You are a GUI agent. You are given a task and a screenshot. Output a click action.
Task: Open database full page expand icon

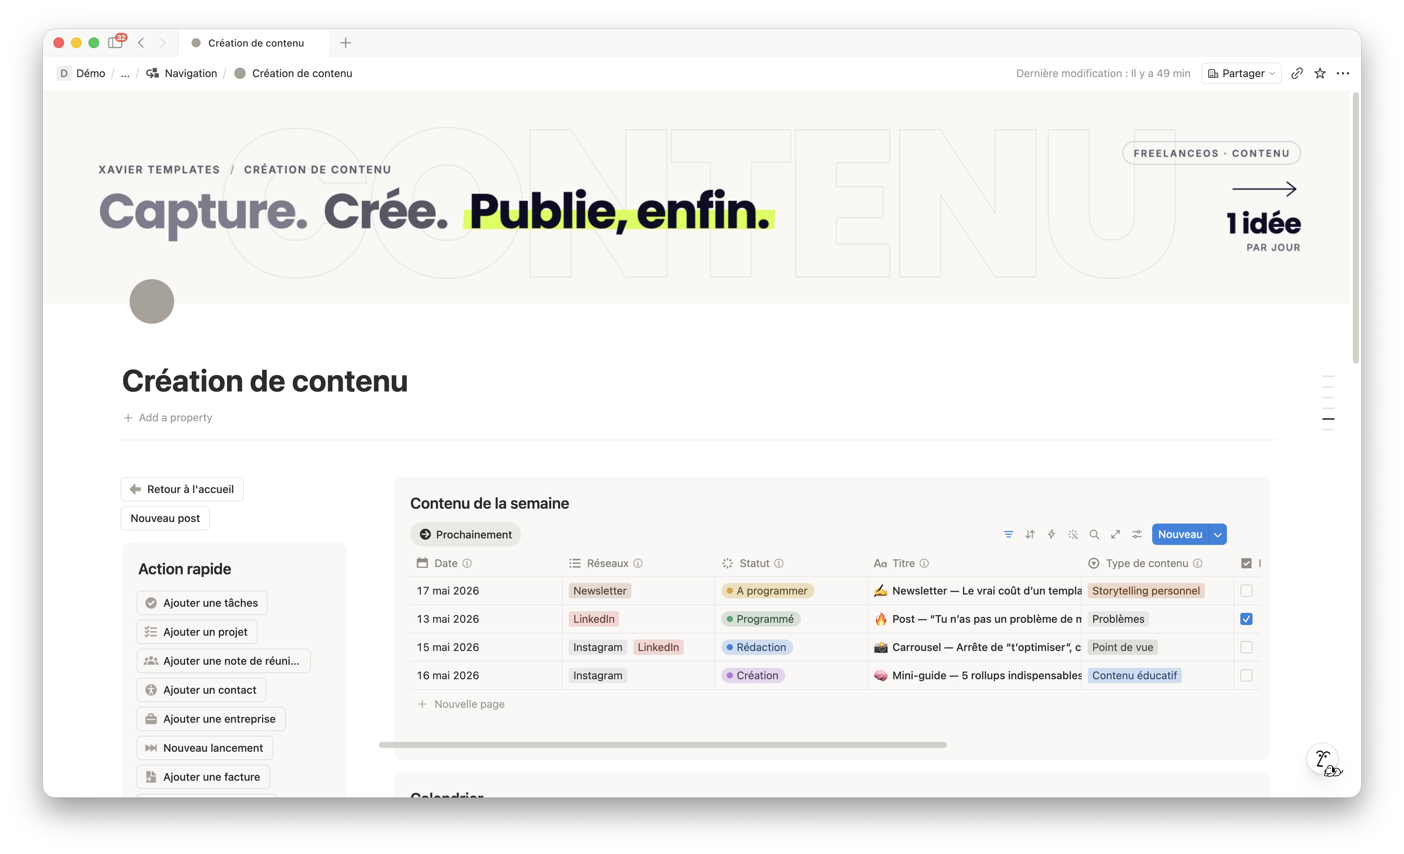[1116, 534]
